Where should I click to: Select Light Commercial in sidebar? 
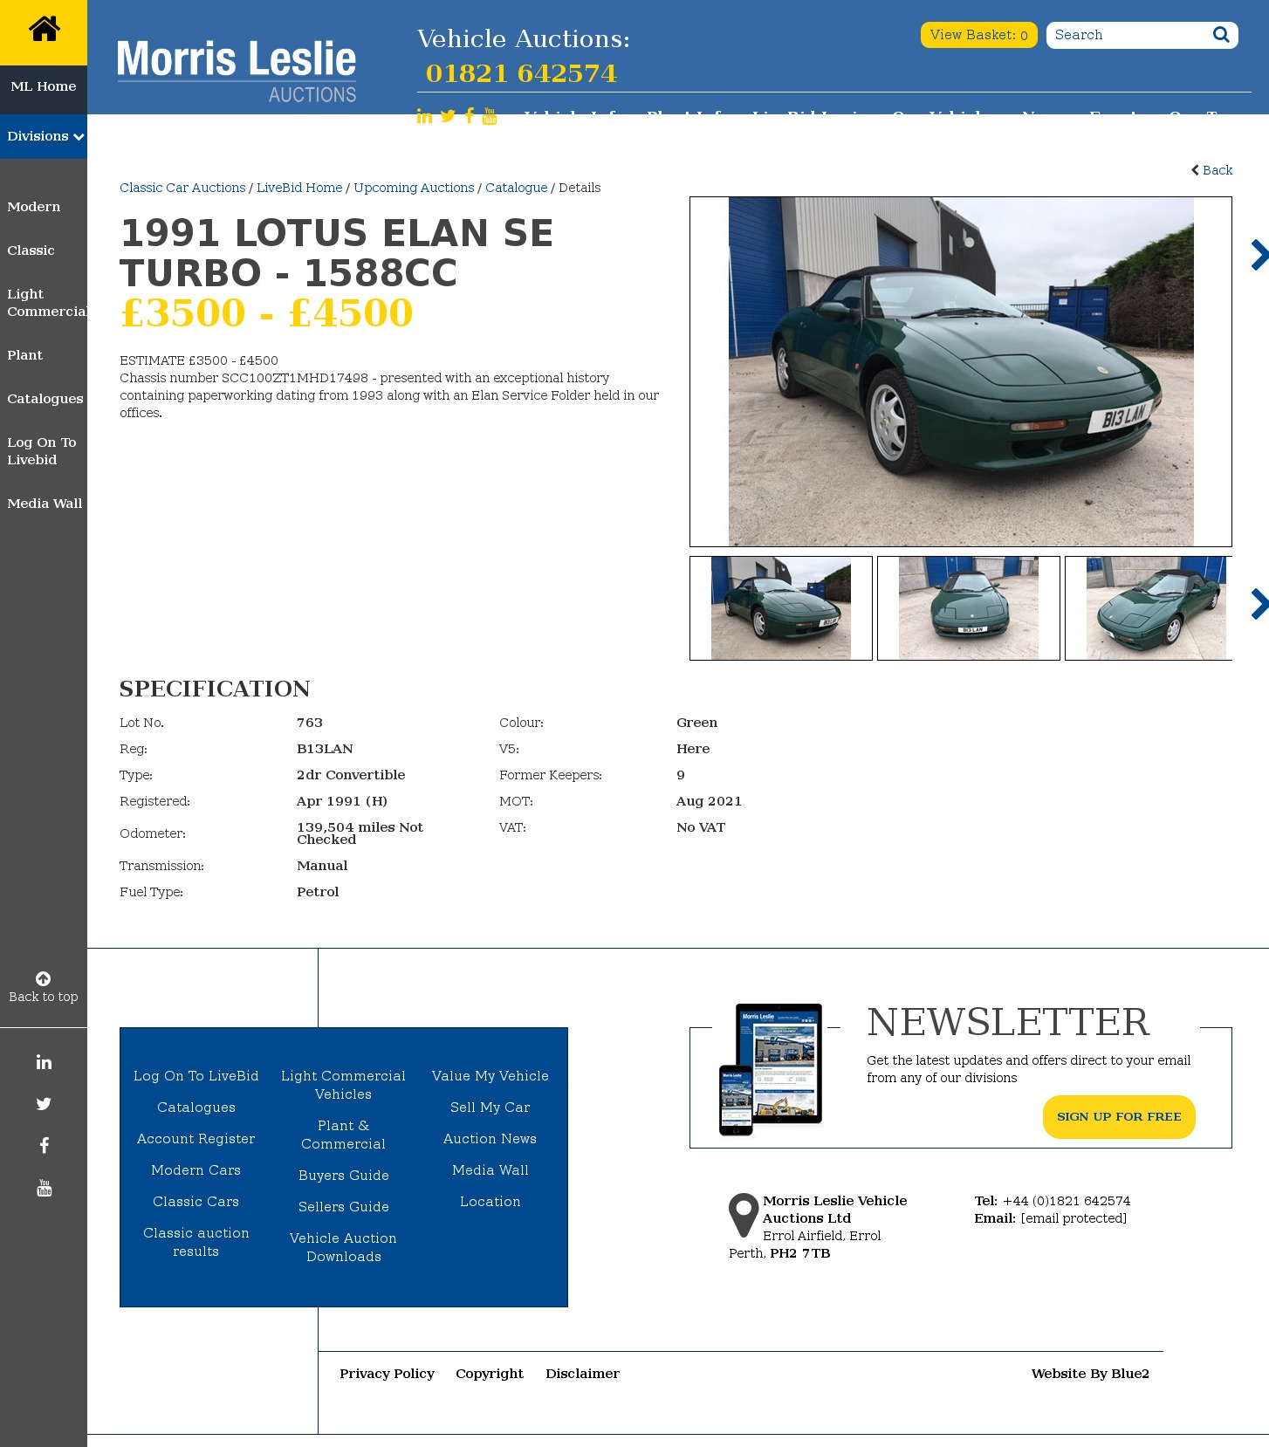tap(47, 303)
